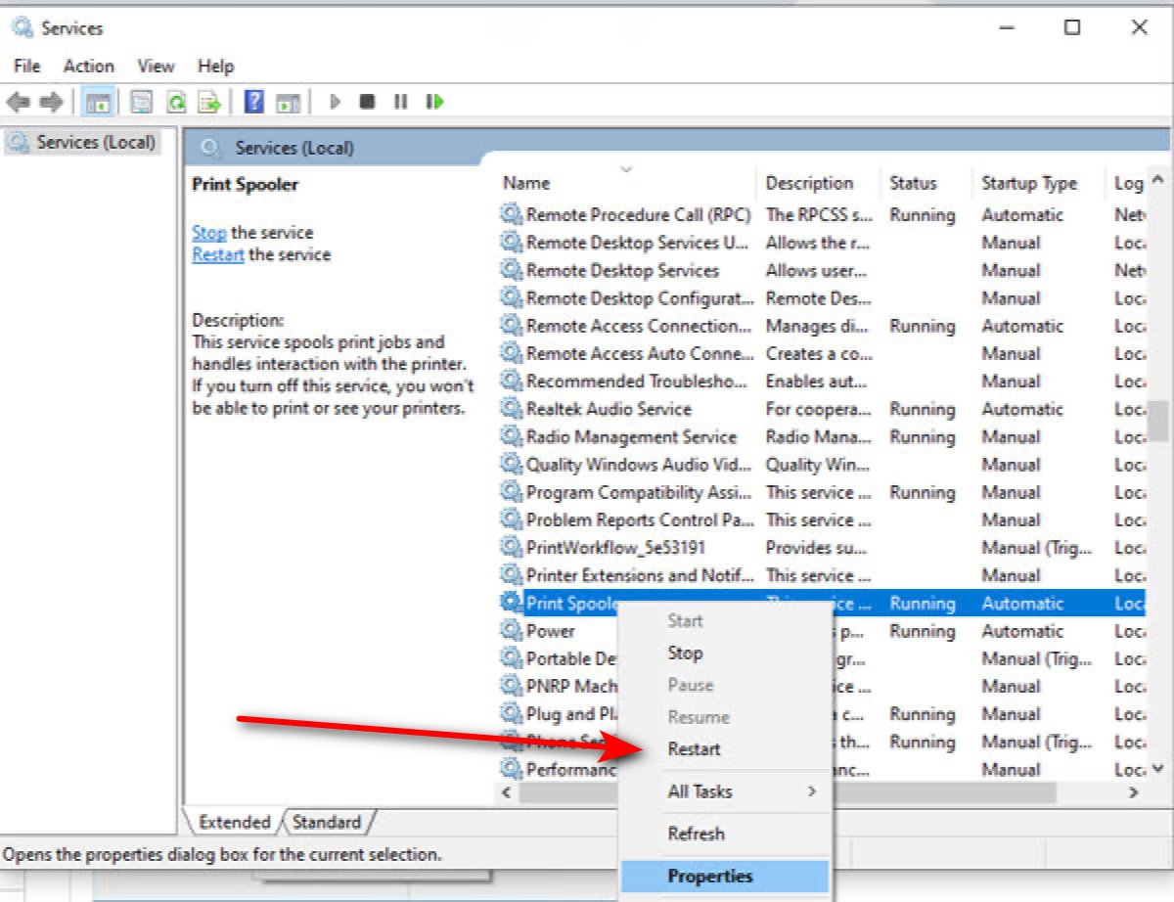Select Services (Local) in the console tree

pos(80,143)
